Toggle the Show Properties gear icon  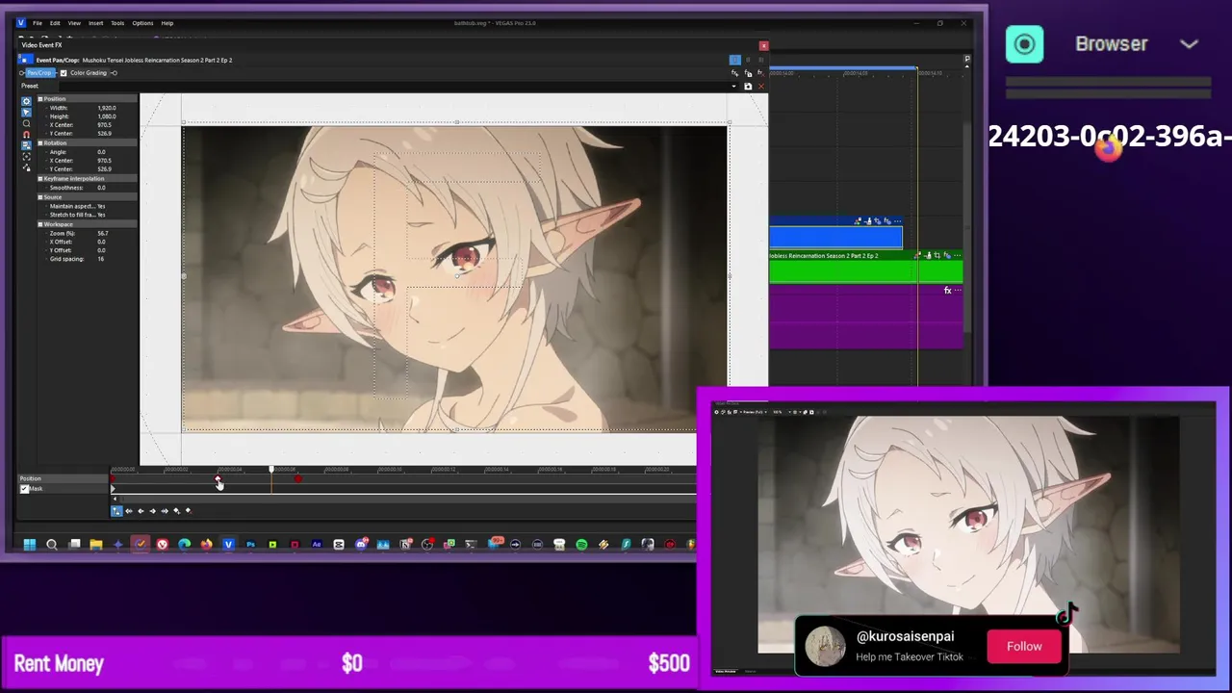[26, 101]
